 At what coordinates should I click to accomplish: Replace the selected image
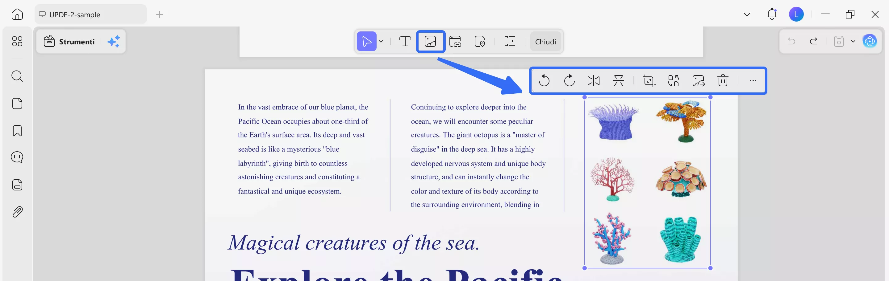click(673, 81)
